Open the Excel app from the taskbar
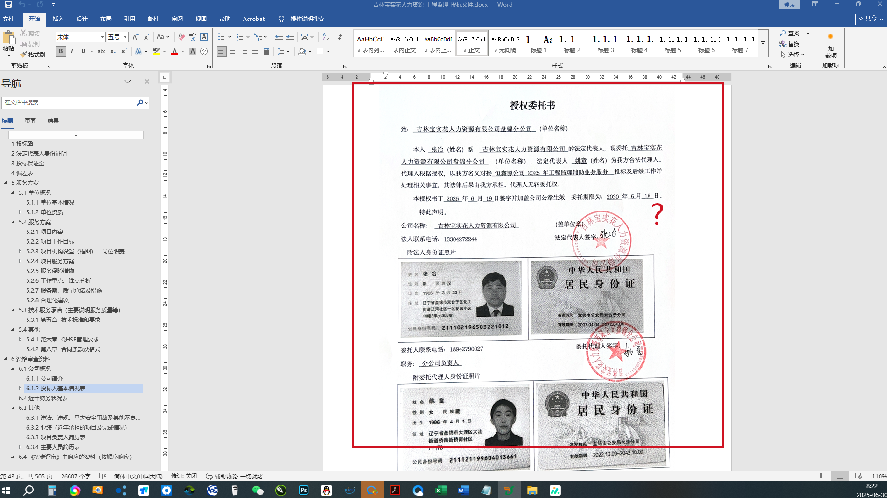 pos(440,490)
